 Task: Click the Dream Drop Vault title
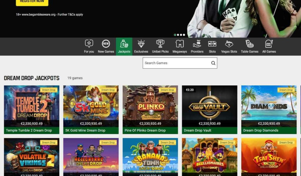197,130
